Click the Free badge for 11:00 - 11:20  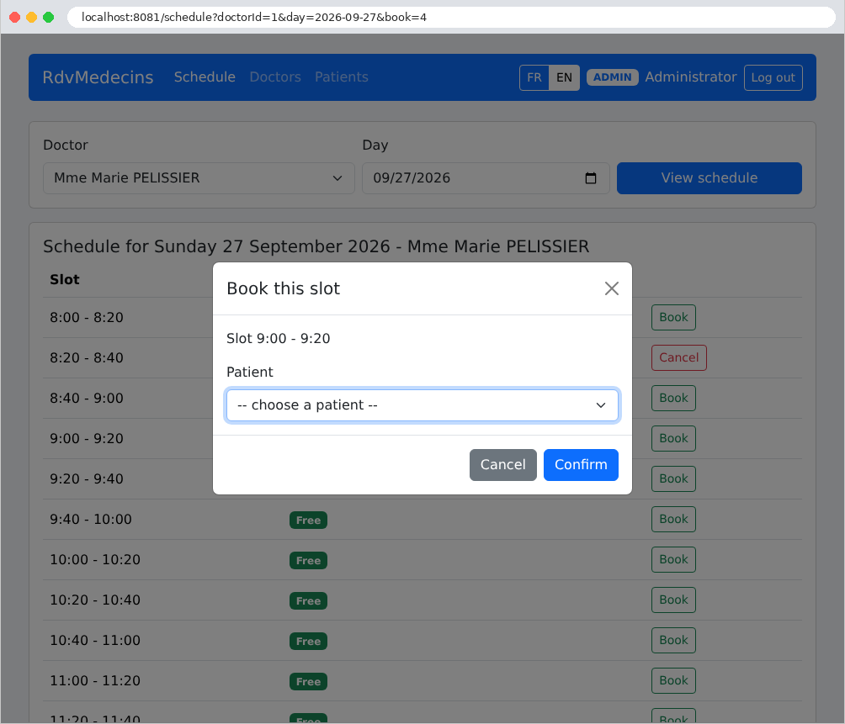point(308,681)
